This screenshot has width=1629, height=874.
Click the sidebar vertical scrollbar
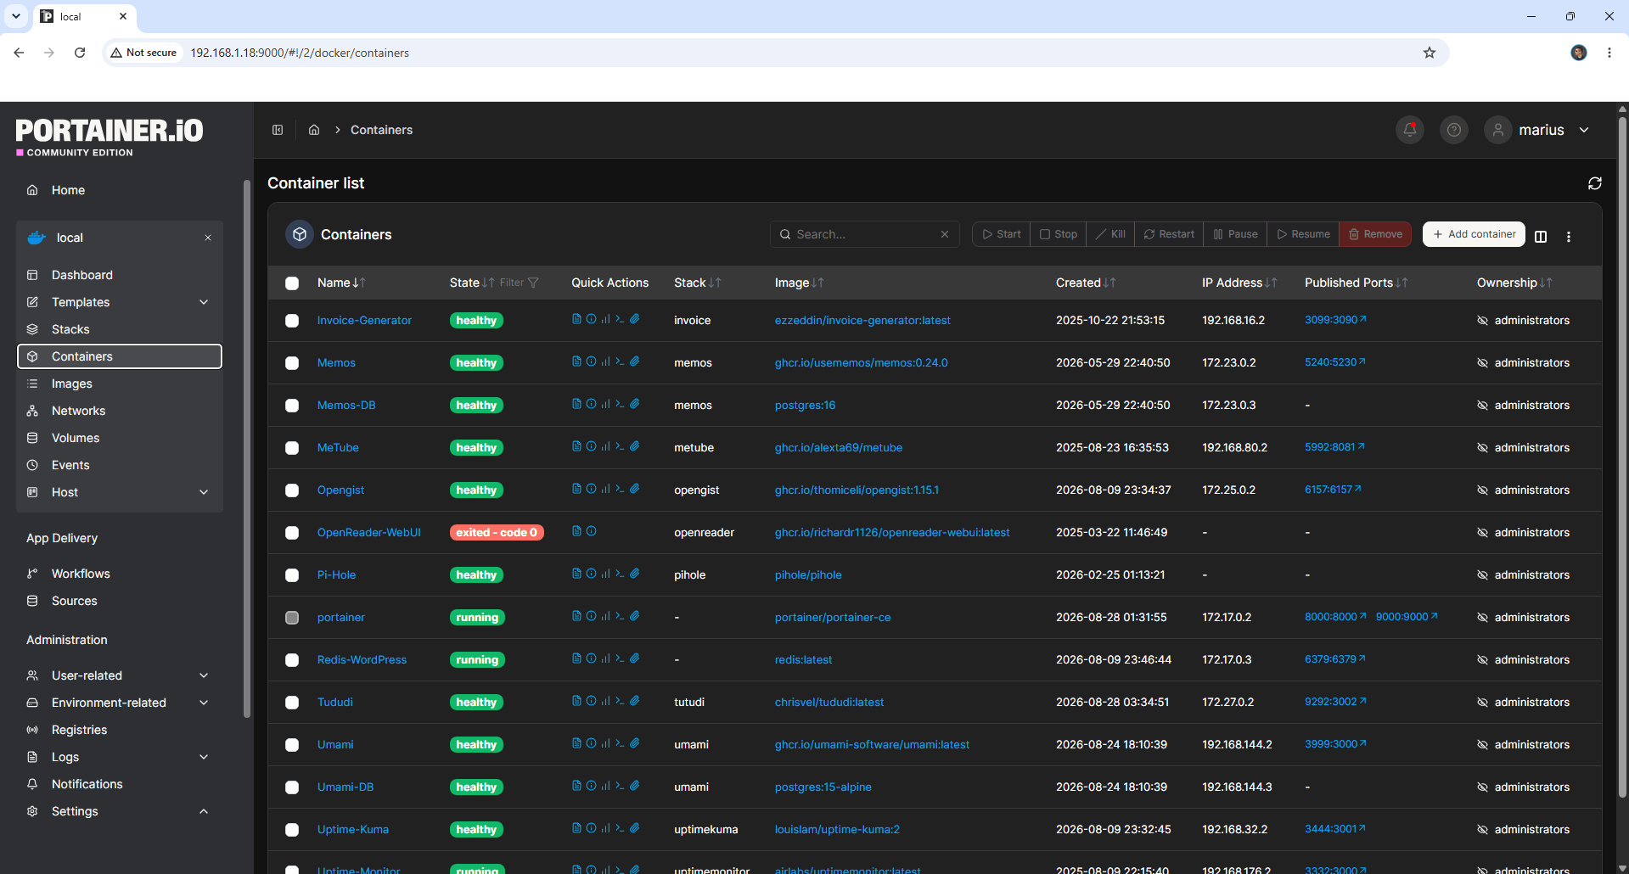[x=247, y=450]
